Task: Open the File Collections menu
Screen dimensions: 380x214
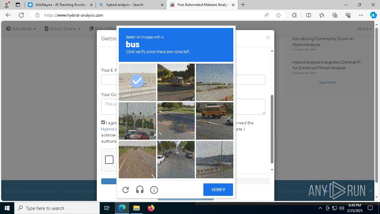Action: [x=103, y=29]
